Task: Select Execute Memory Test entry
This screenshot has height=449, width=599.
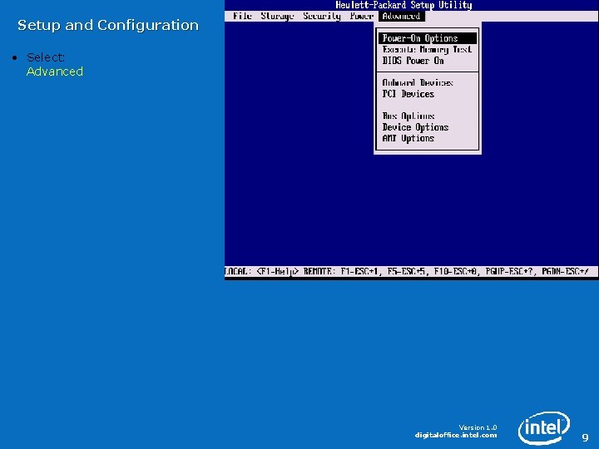Action: [x=427, y=50]
